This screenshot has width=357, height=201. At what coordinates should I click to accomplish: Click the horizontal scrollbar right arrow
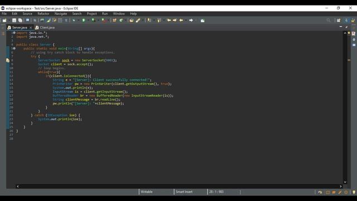click(x=341, y=186)
